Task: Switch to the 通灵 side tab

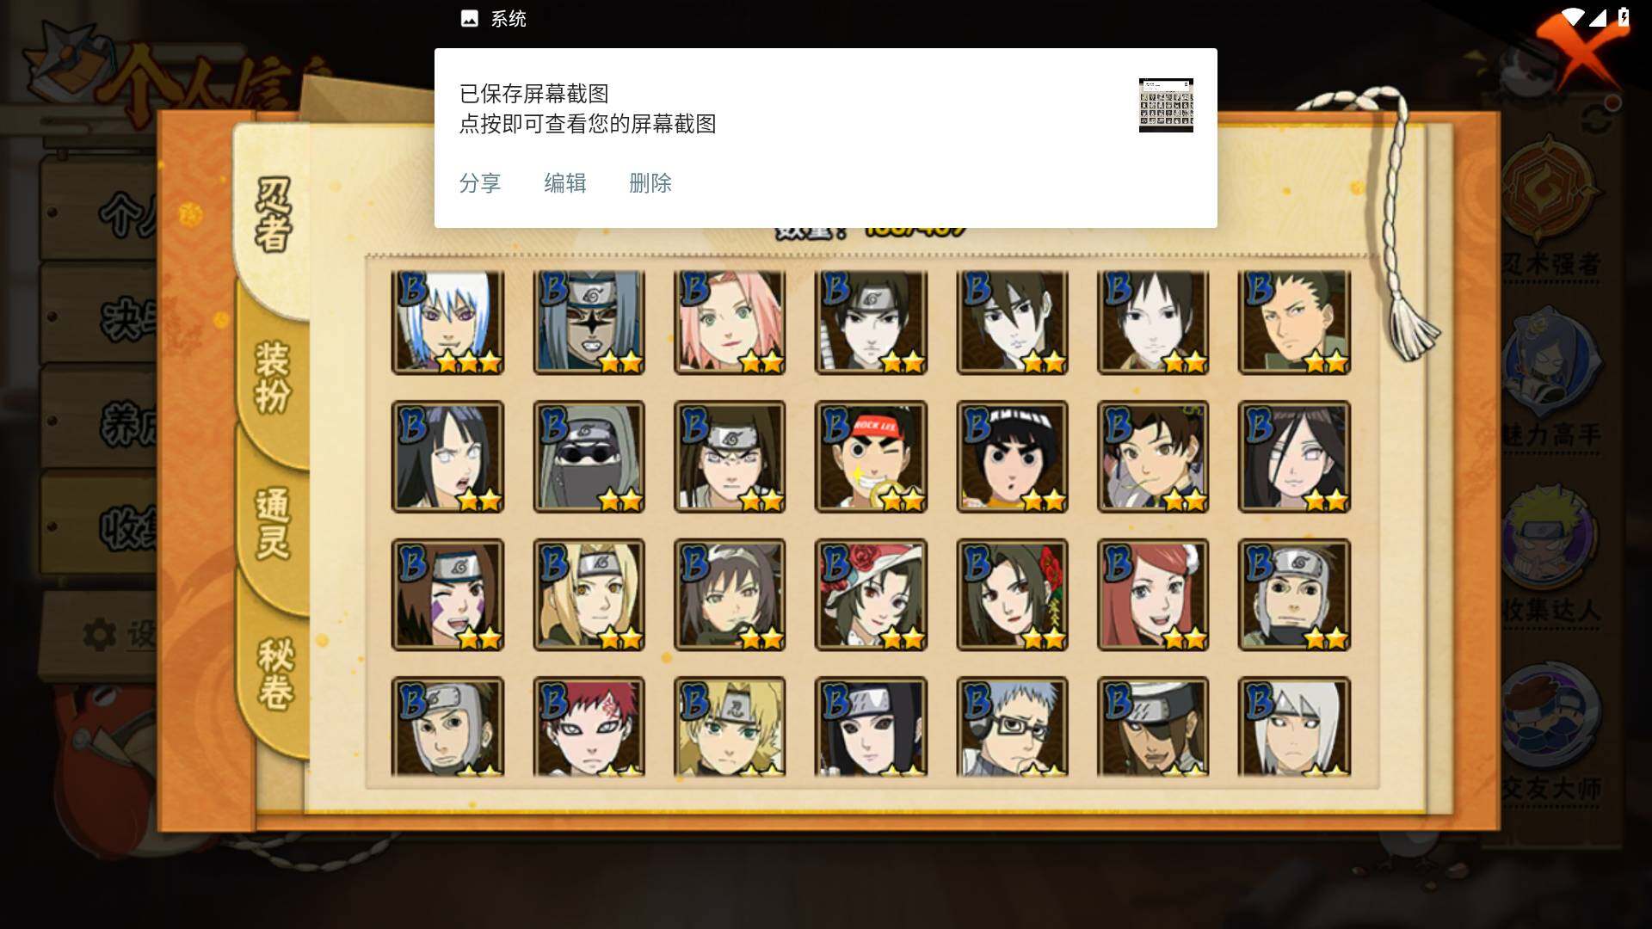Action: (x=274, y=523)
